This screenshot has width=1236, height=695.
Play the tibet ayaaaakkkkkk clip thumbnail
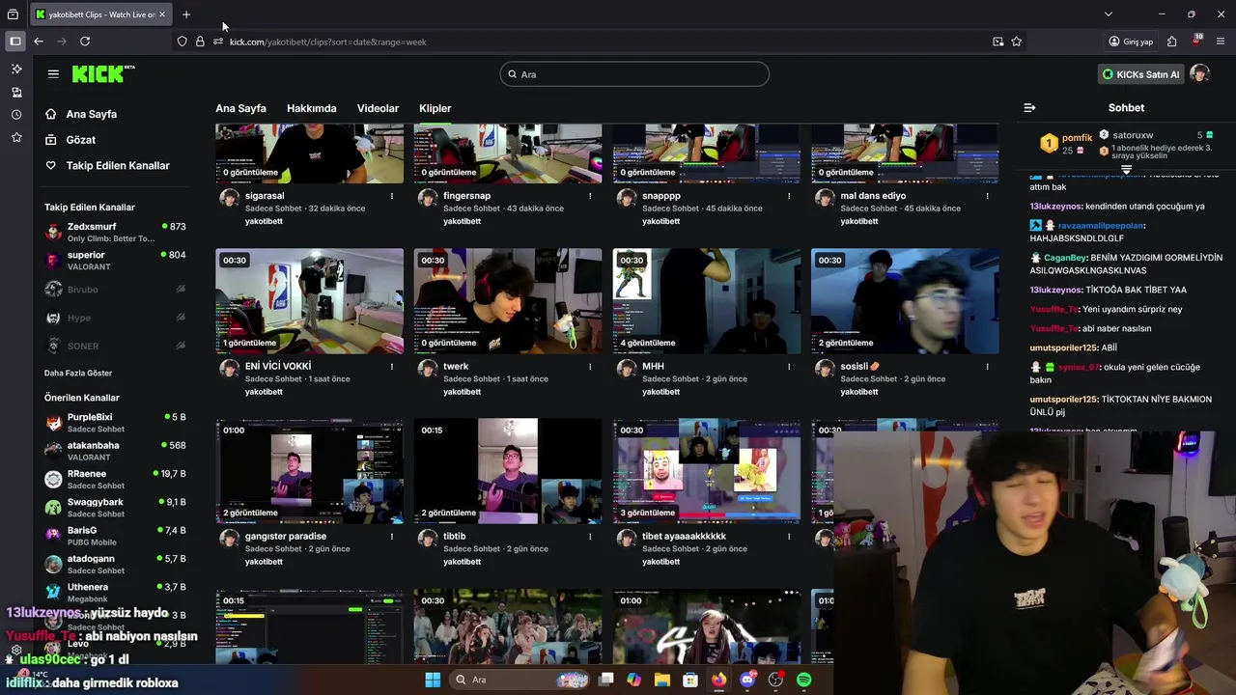707,471
